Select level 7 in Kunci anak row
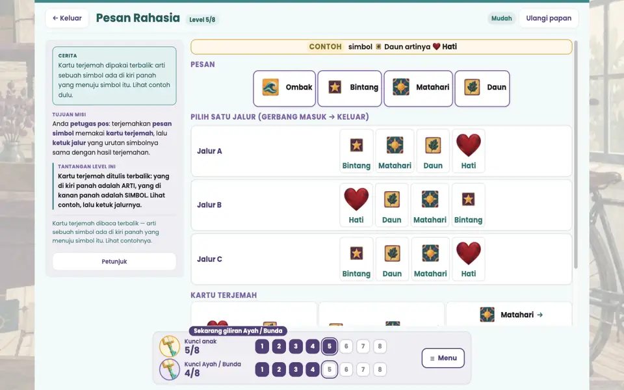 (x=363, y=346)
